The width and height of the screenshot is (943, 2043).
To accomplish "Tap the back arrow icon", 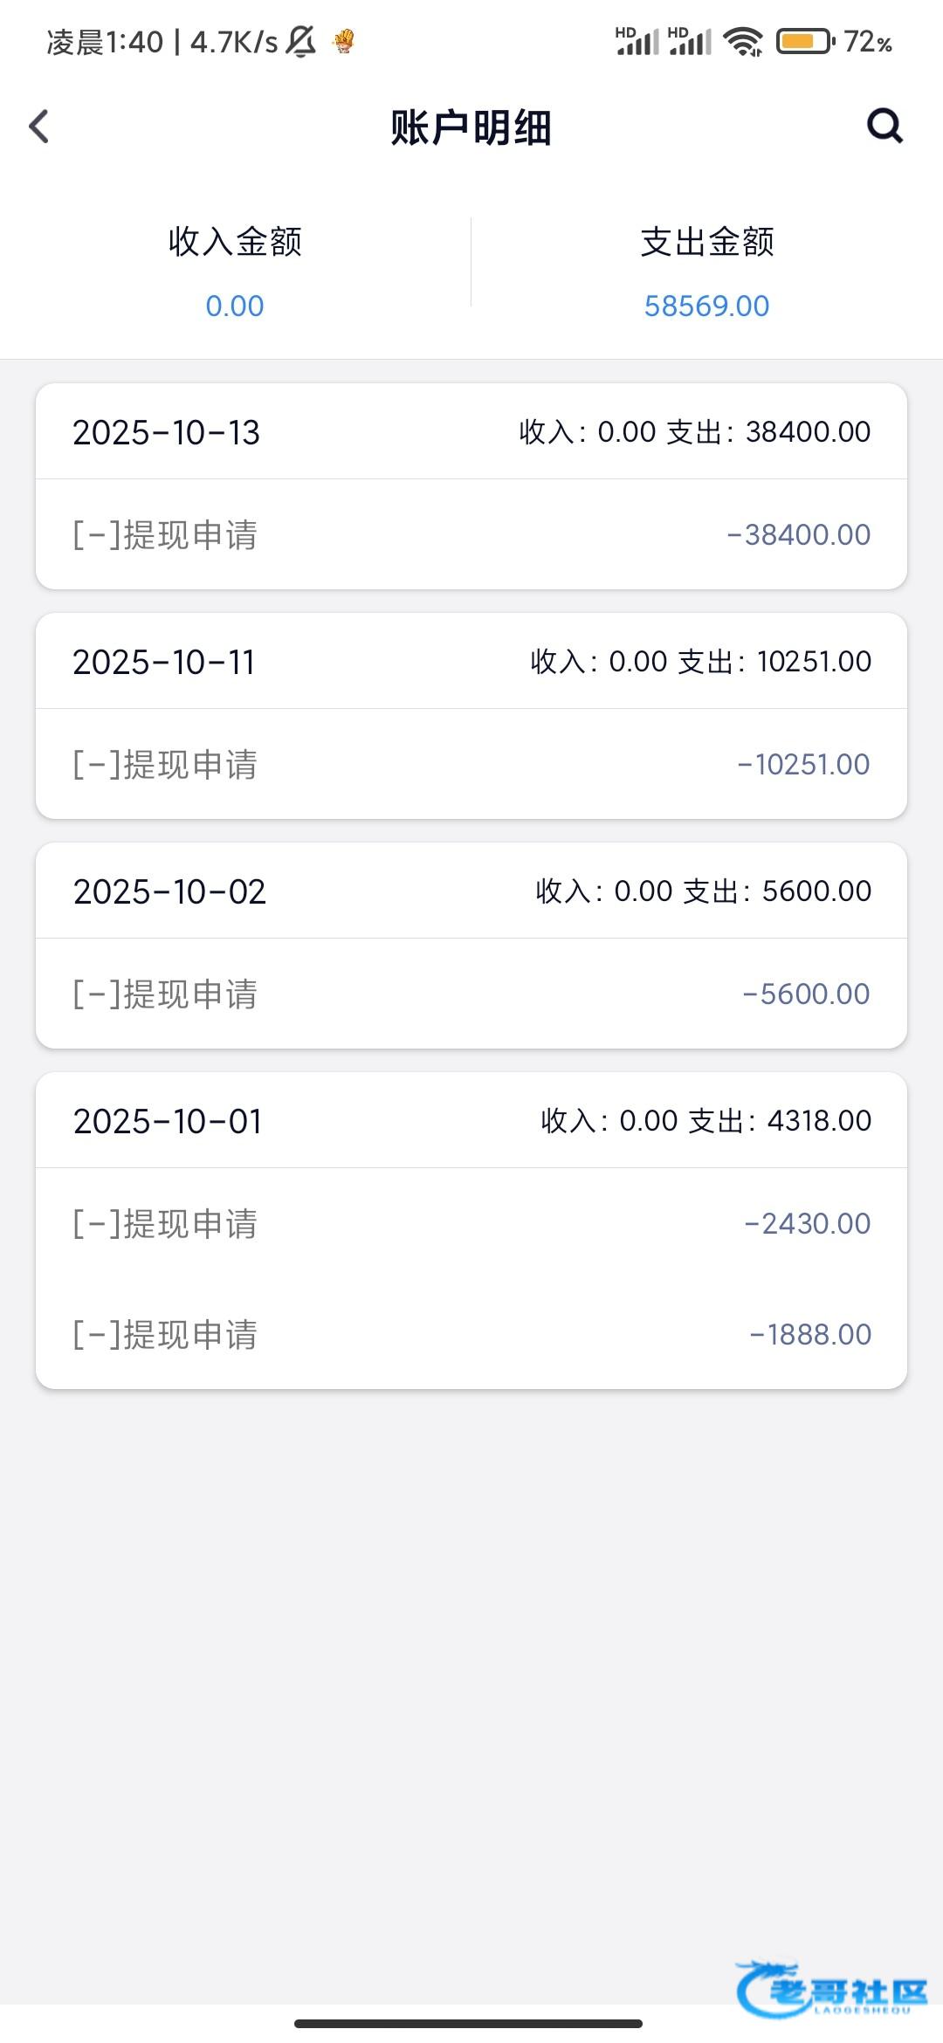I will [39, 127].
